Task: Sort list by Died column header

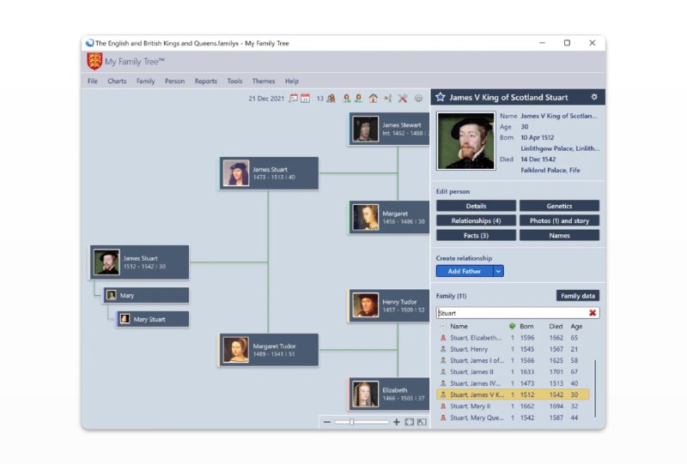Action: 556,326
